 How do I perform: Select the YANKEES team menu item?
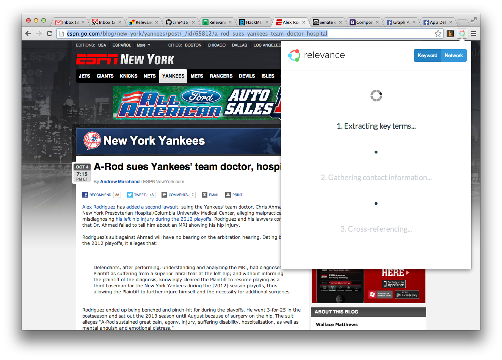click(173, 76)
